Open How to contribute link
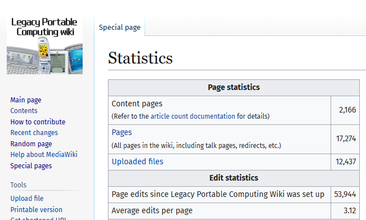The image size is (366, 220). pyautogui.click(x=38, y=122)
